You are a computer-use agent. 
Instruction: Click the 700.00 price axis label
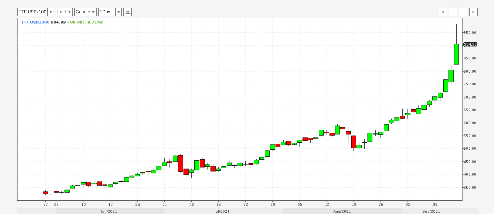[470, 97]
